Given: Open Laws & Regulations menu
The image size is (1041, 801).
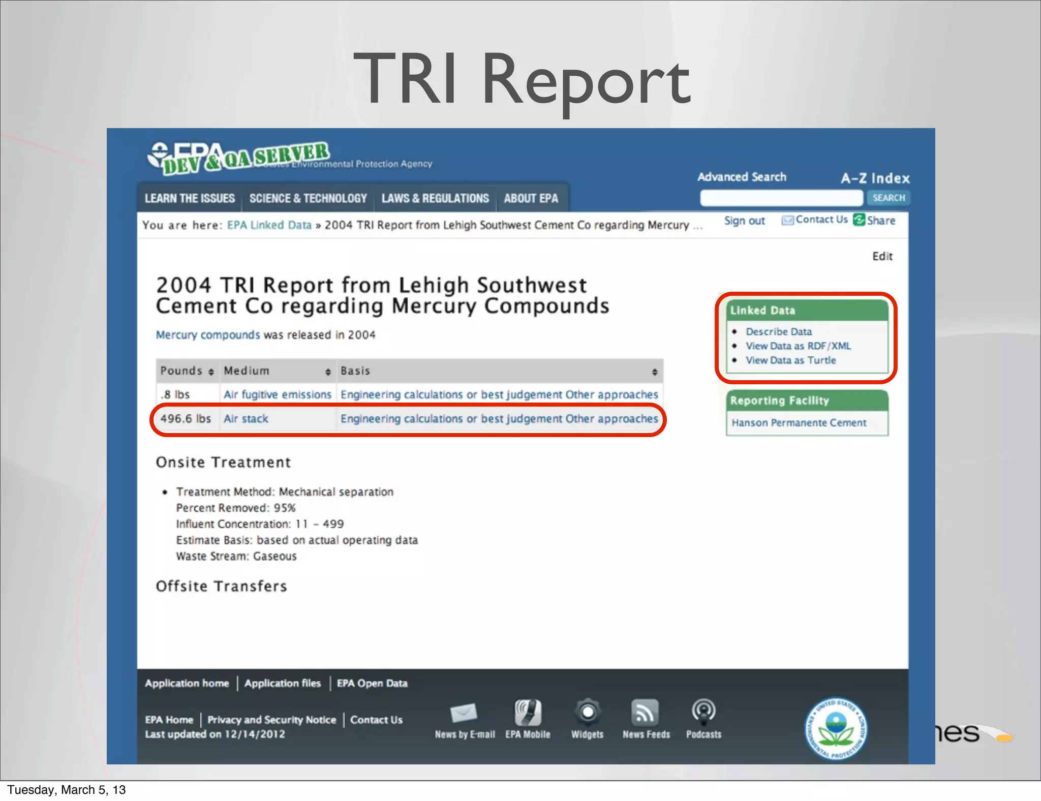Looking at the screenshot, I should click(435, 198).
